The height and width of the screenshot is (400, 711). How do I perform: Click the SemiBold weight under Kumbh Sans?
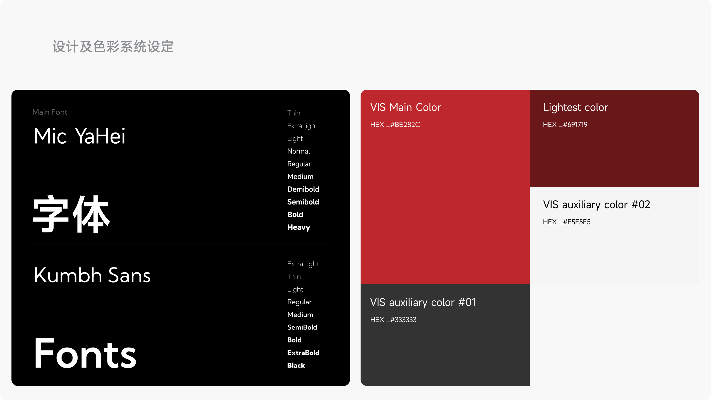click(x=302, y=327)
